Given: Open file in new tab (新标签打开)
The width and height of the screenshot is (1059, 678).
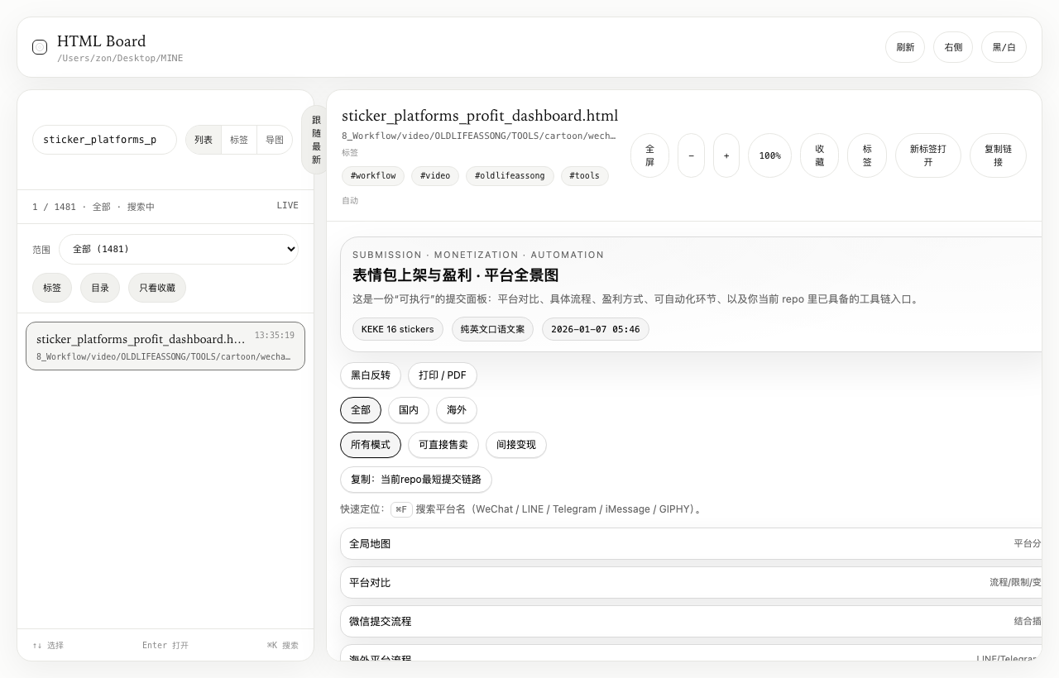Looking at the screenshot, I should coord(927,155).
